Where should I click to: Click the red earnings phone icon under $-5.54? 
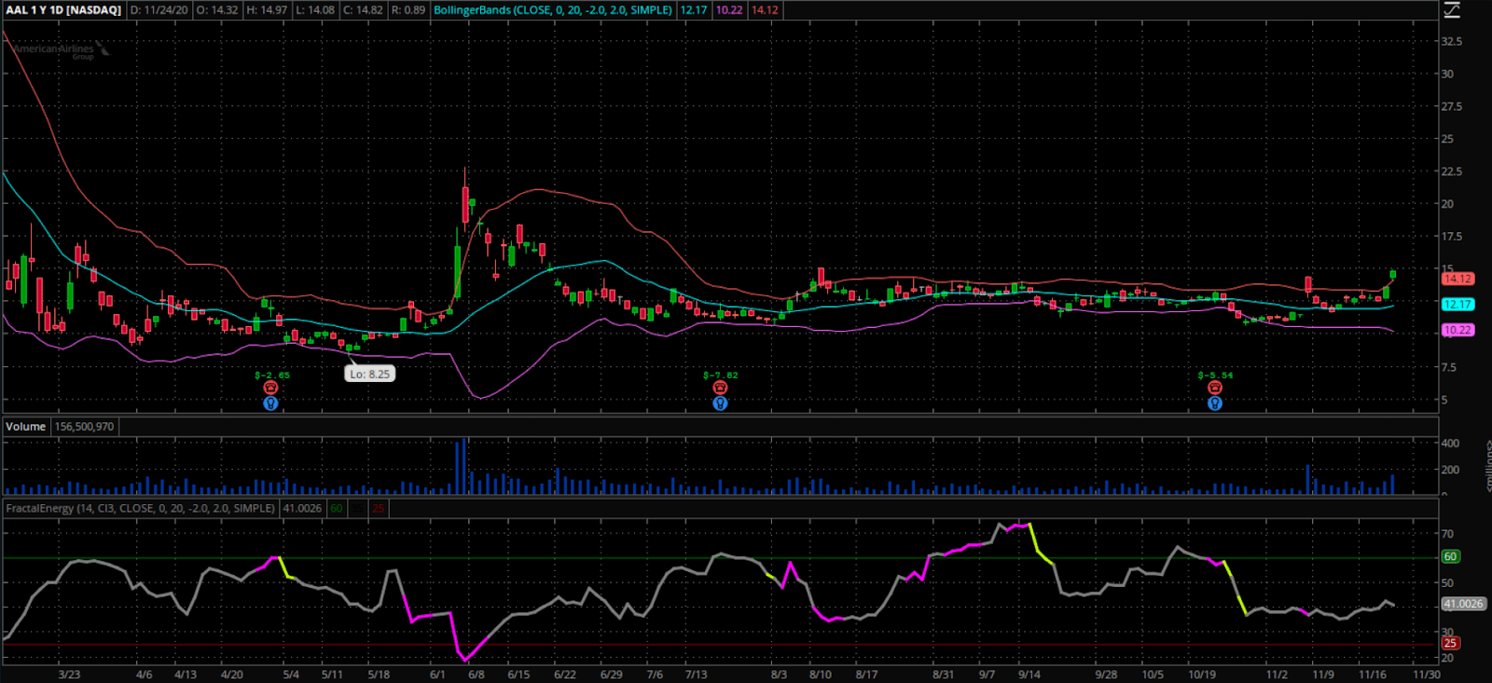pyautogui.click(x=1215, y=388)
